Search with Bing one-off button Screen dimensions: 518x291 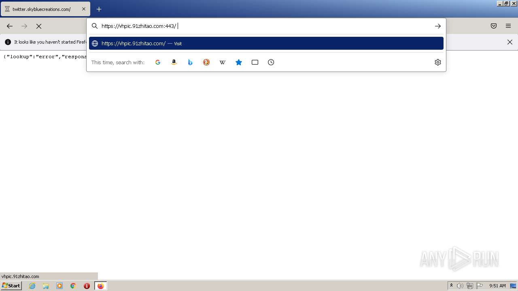tap(190, 62)
